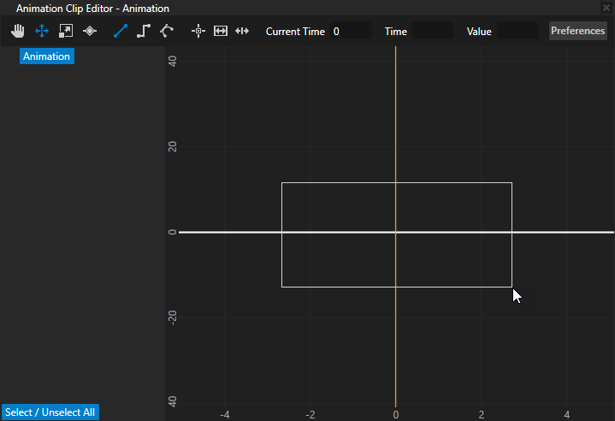Viewport: 615px width, 421px height.
Task: Click the Current Time input field
Action: 350,31
